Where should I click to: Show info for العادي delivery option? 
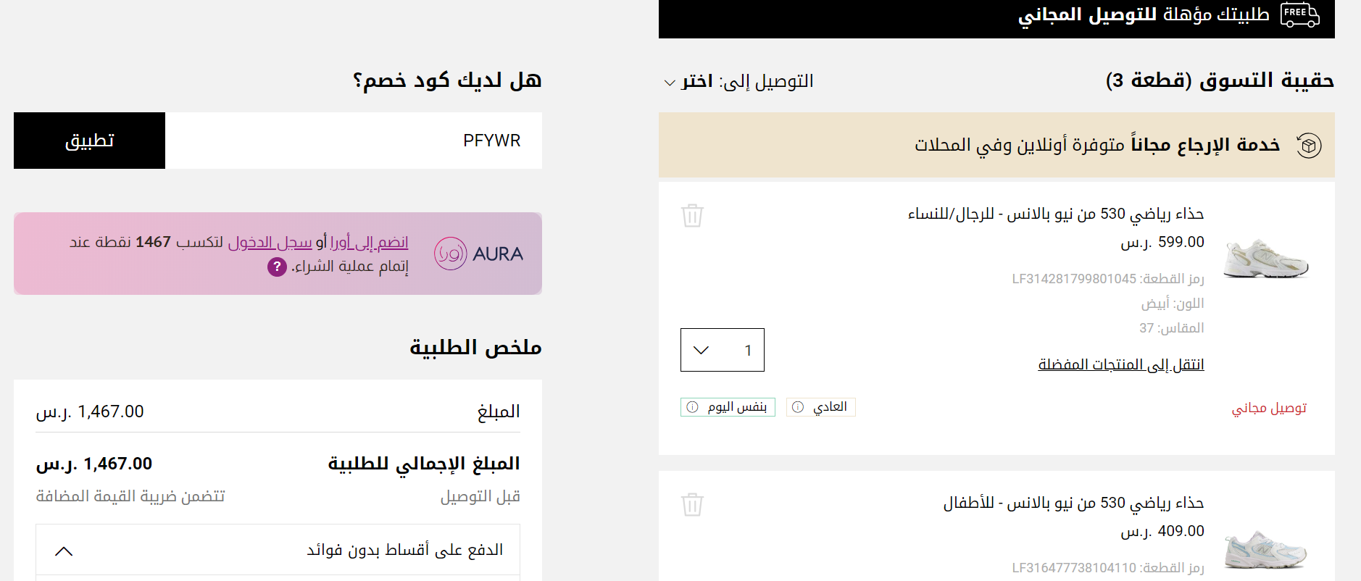click(798, 407)
